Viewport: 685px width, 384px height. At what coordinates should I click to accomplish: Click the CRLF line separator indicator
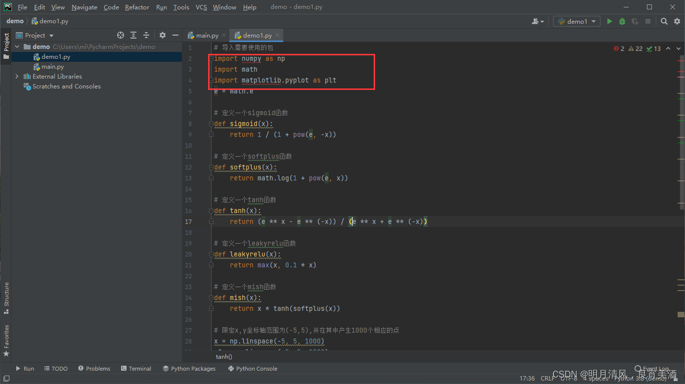548,379
